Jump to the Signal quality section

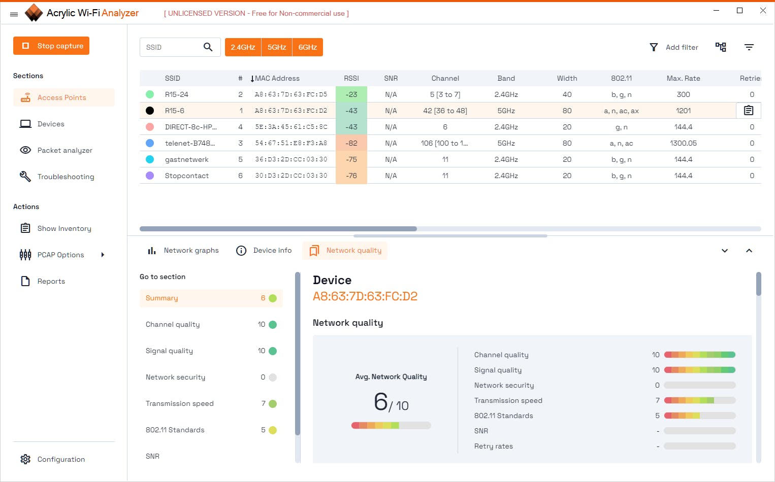click(x=211, y=351)
